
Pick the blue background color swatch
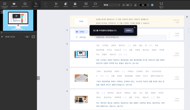pos(152,5)
